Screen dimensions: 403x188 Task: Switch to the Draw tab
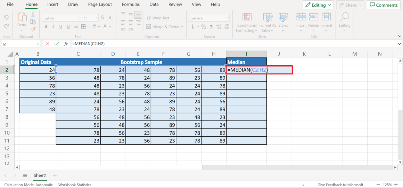(x=73, y=5)
